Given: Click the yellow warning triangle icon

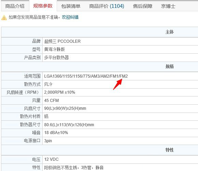Looking at the screenshot, I should click(4, 18).
